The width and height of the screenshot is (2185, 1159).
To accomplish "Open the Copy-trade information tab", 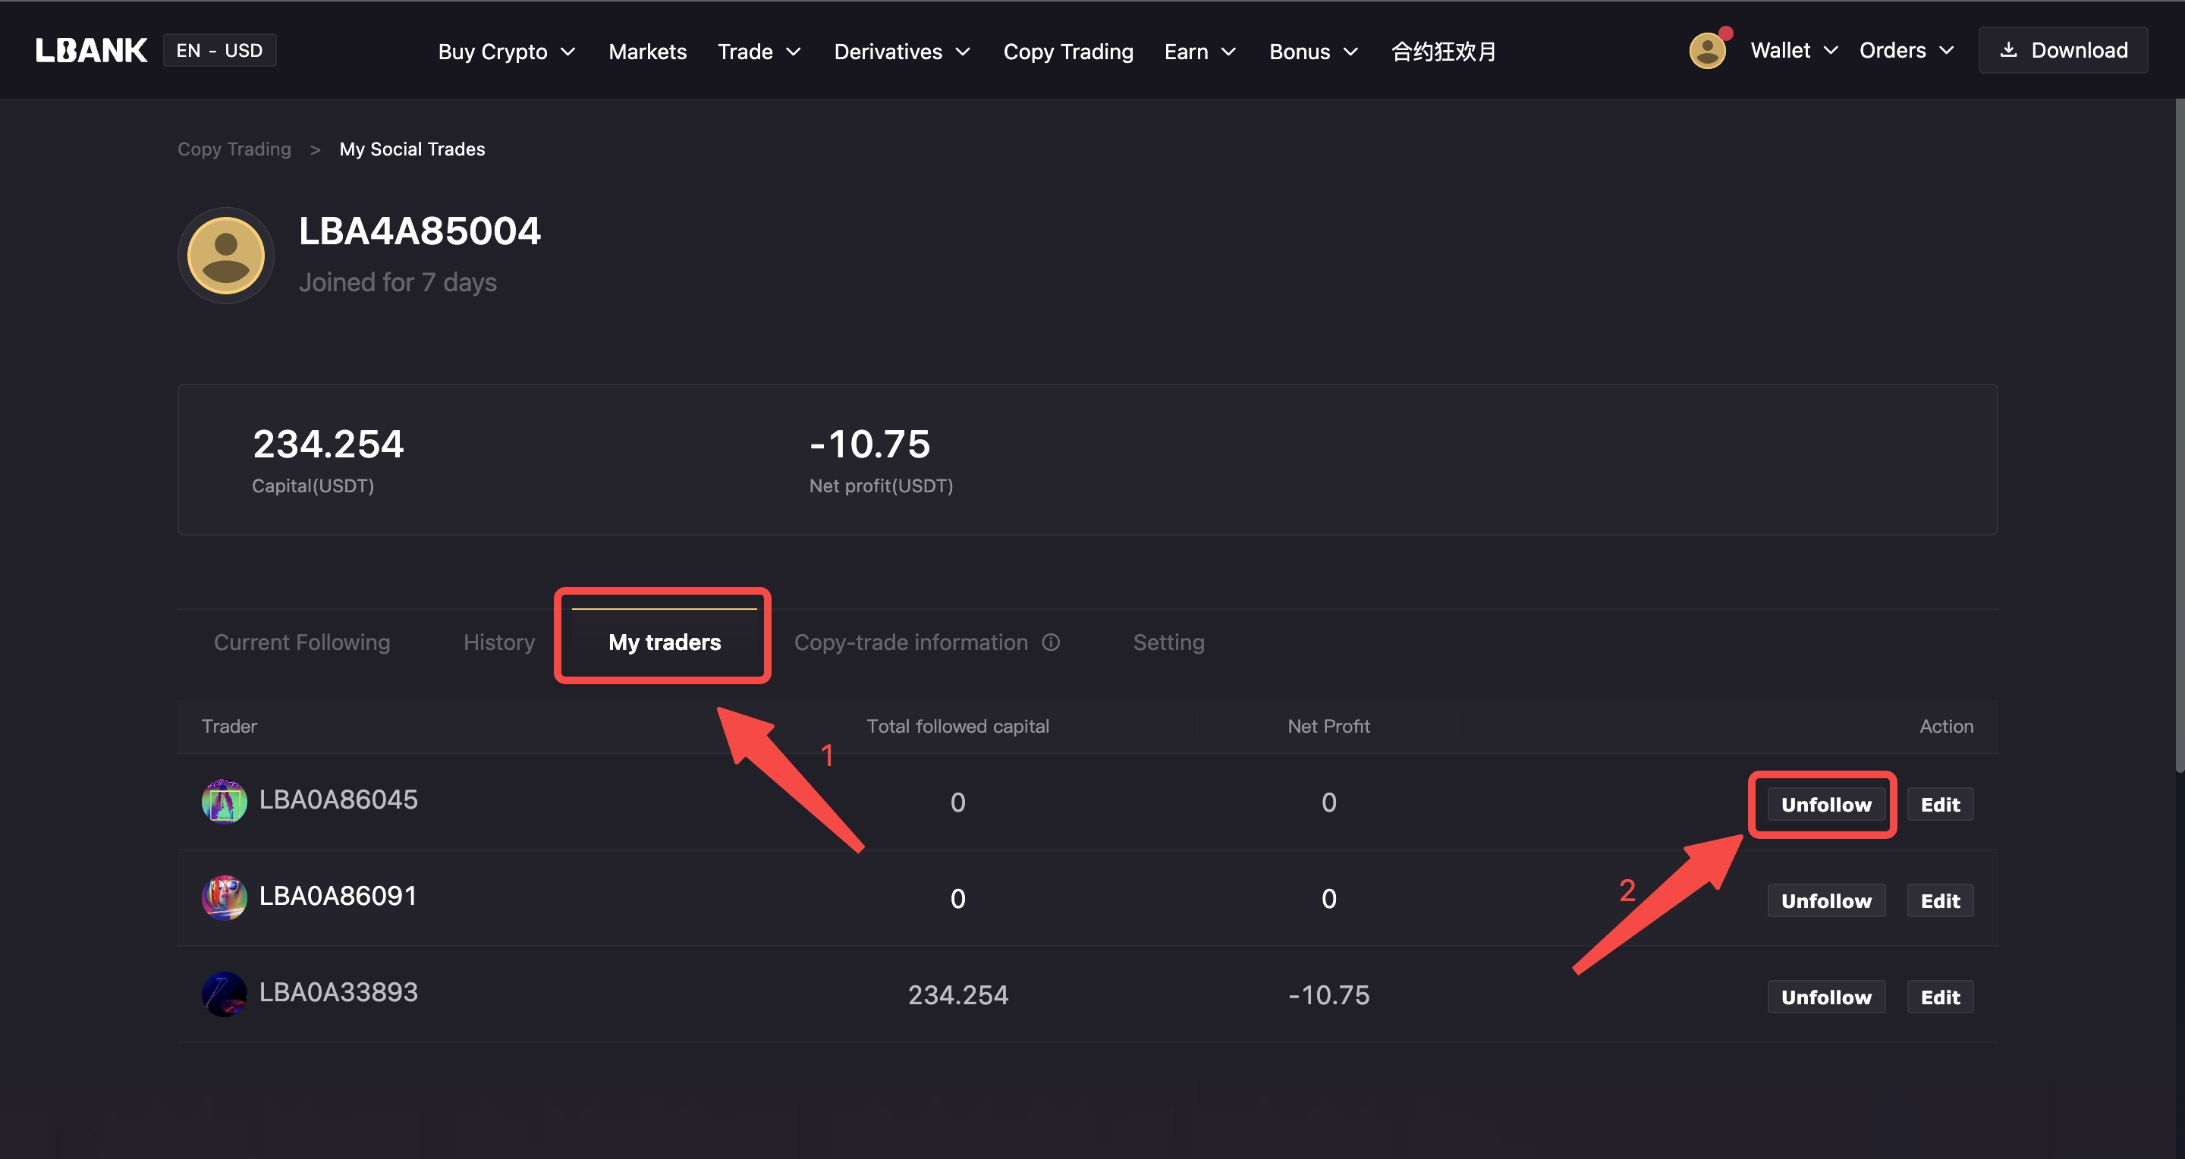I will click(x=911, y=642).
